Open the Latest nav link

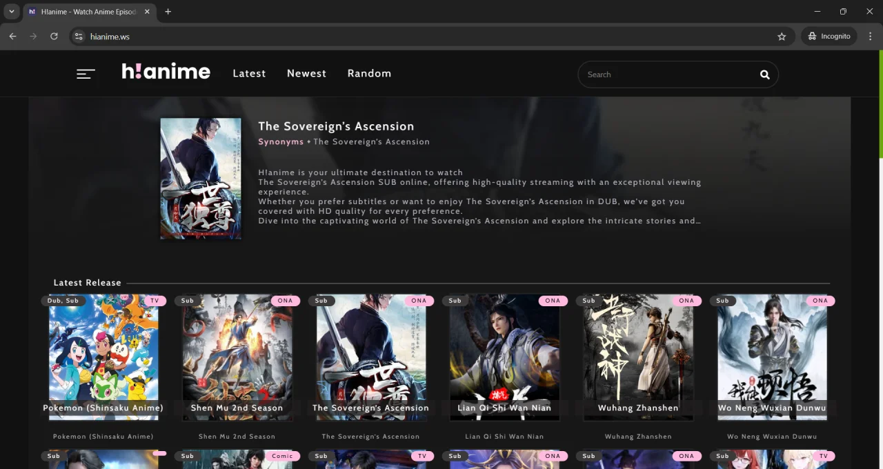pos(249,73)
